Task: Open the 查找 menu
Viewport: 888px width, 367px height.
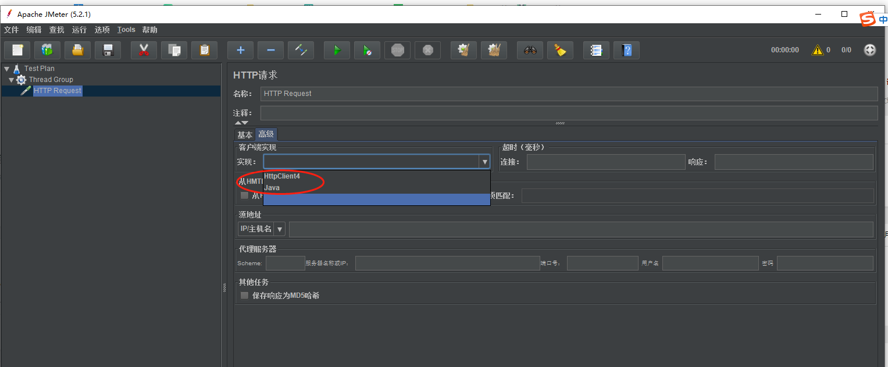Action: coord(56,30)
